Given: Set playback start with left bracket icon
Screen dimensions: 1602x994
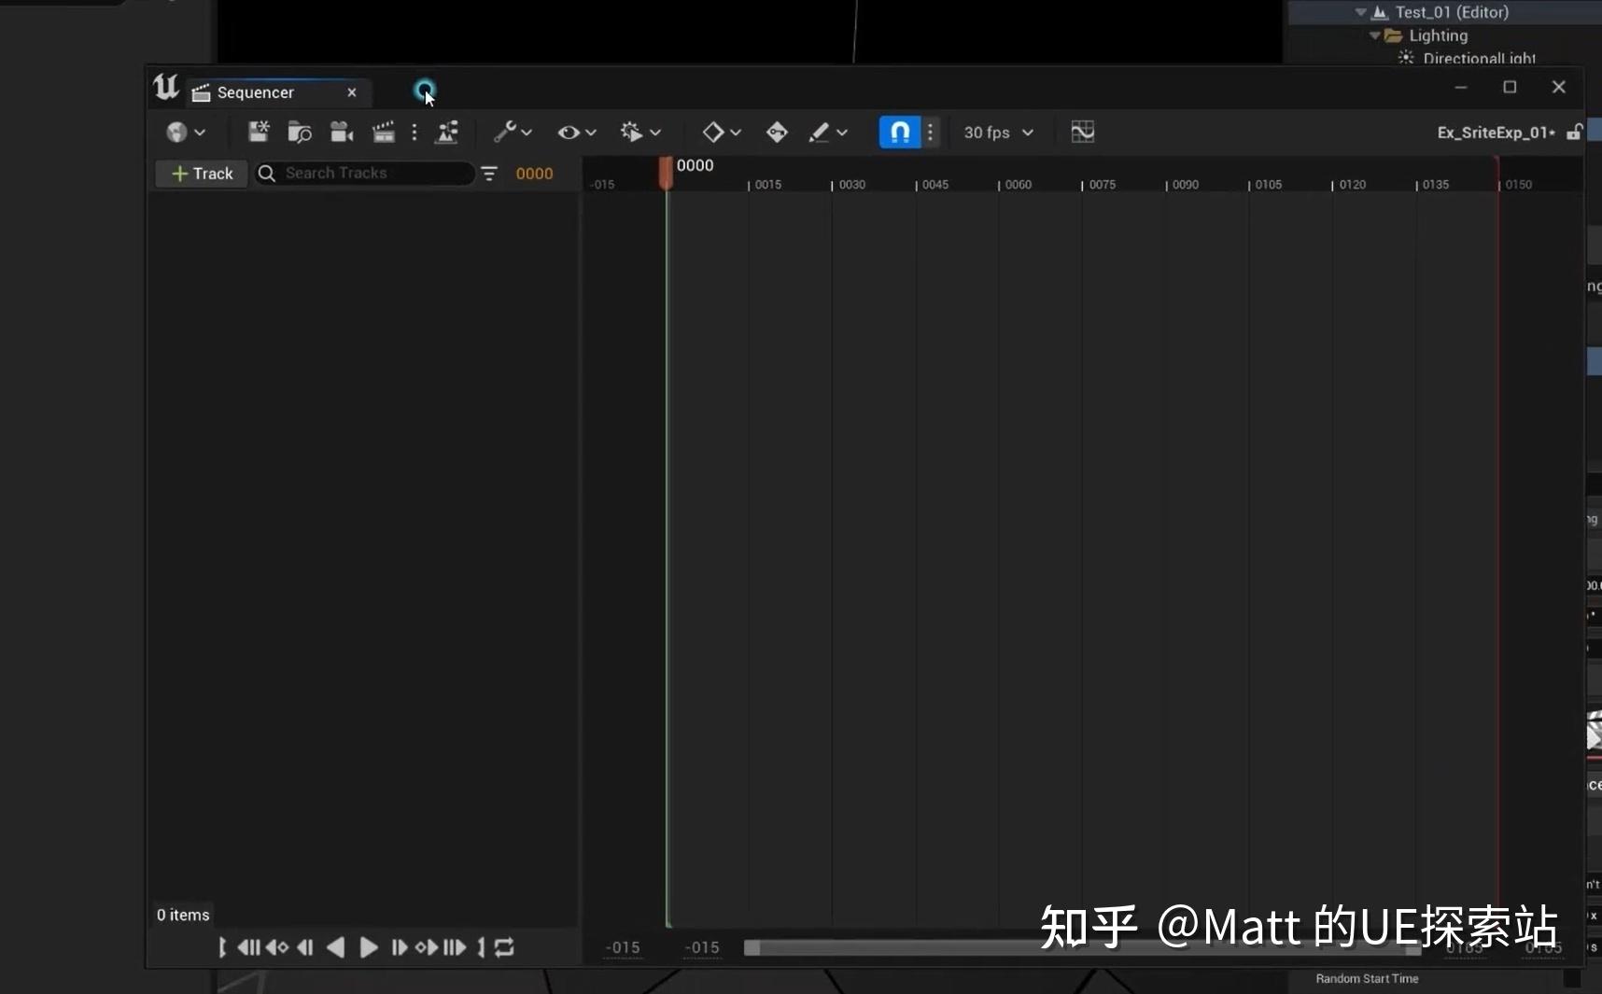Looking at the screenshot, I should click(x=222, y=947).
